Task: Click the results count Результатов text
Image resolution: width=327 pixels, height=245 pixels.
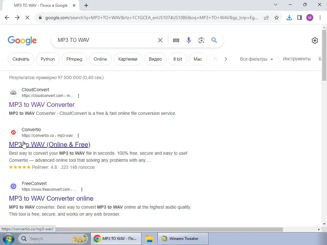Action: 56,78
